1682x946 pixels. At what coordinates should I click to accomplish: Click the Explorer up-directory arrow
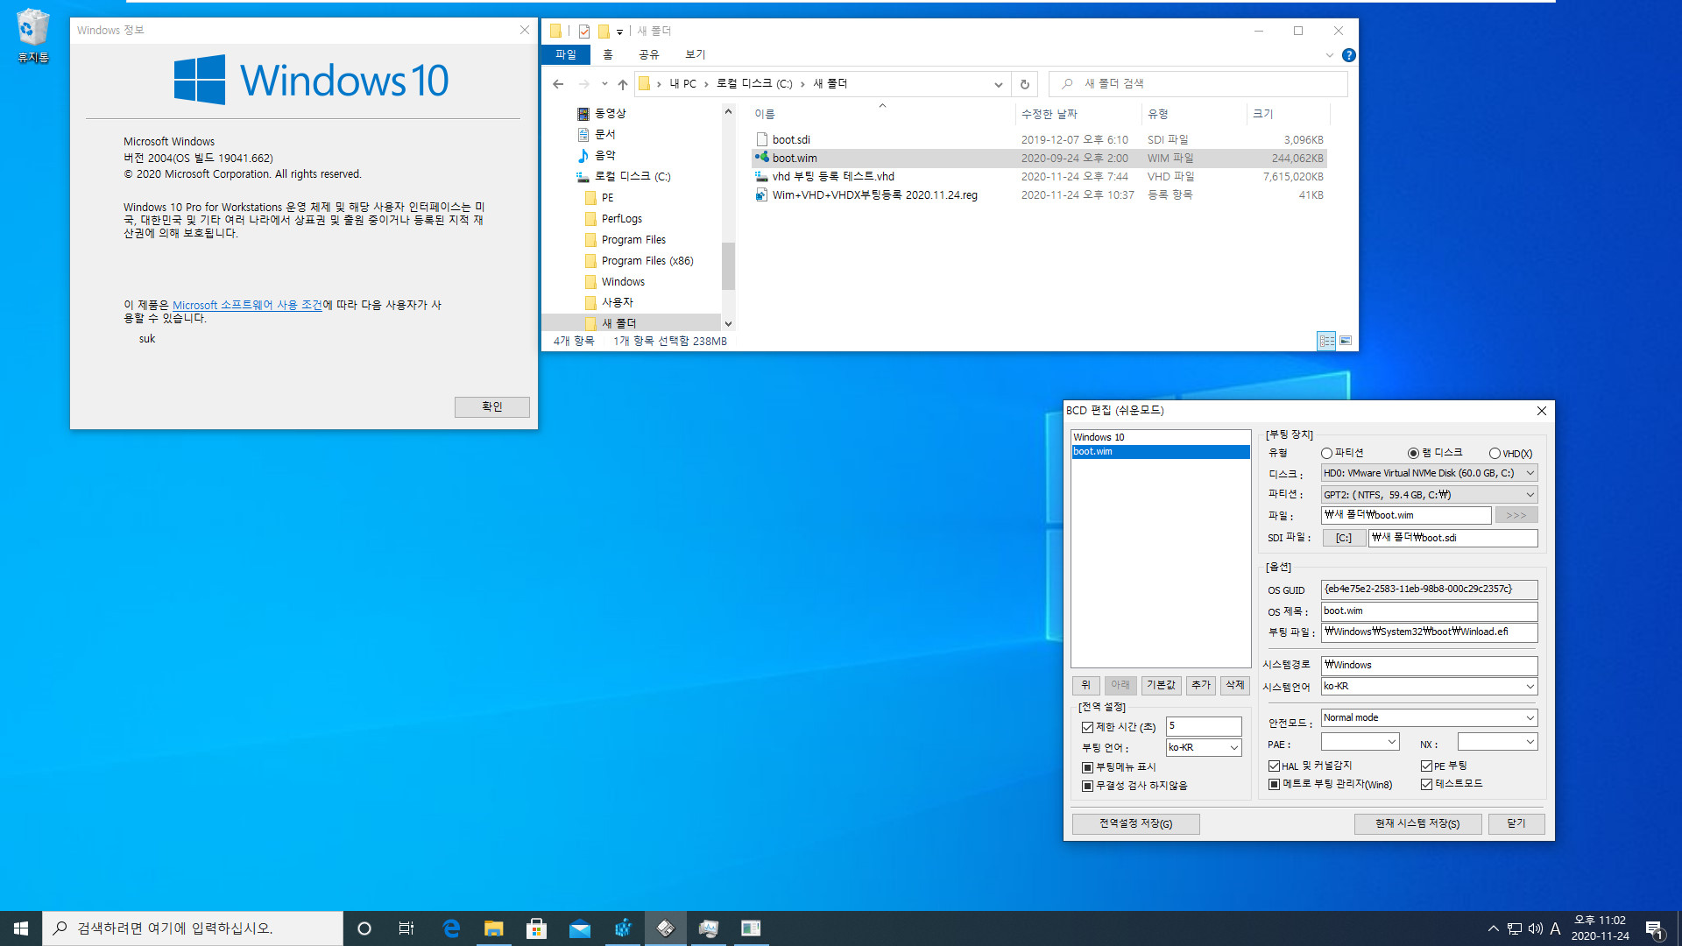(x=623, y=84)
